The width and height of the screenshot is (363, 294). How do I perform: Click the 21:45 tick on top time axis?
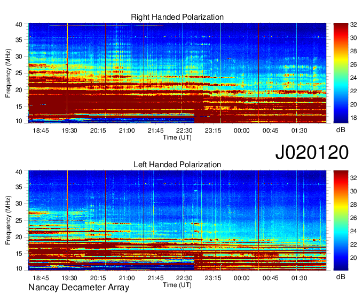point(155,130)
